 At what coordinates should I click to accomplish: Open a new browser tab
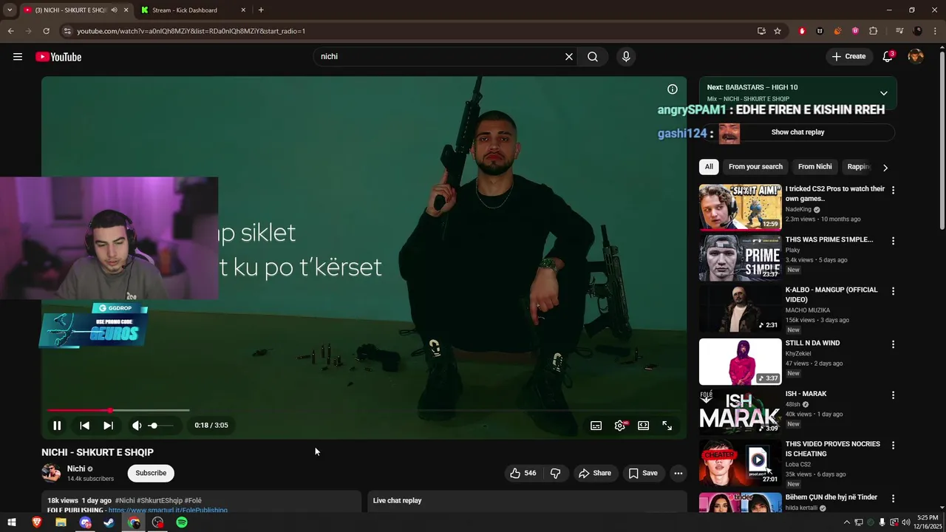[261, 10]
